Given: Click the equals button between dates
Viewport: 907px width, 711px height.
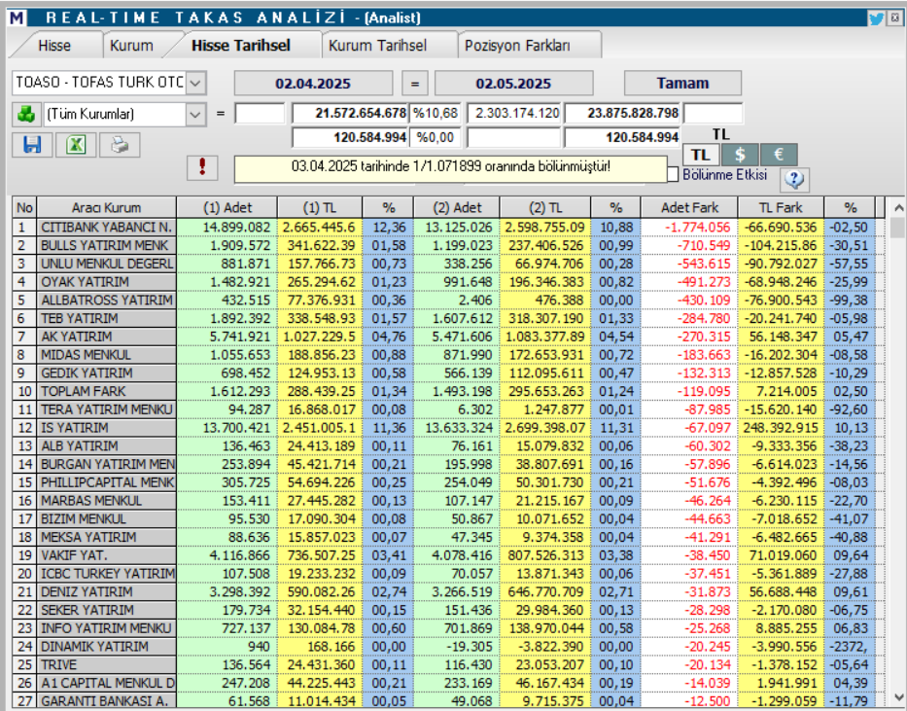Looking at the screenshot, I should 415,84.
